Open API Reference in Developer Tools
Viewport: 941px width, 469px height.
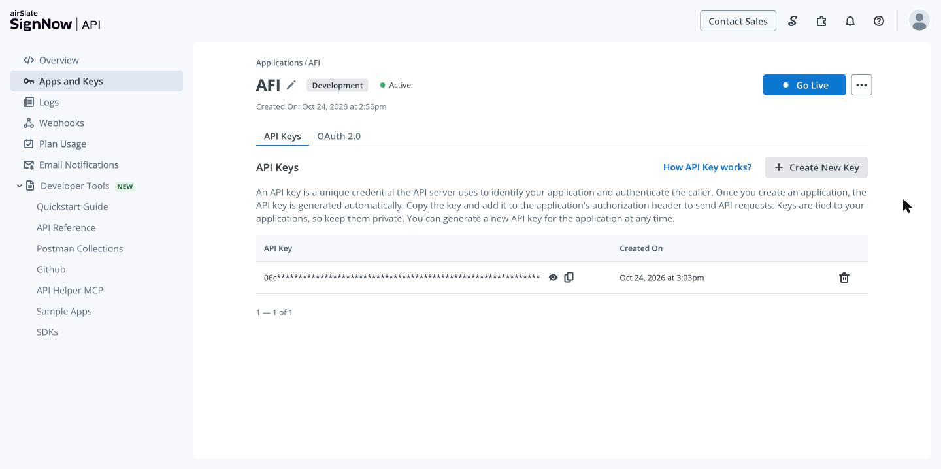point(66,227)
